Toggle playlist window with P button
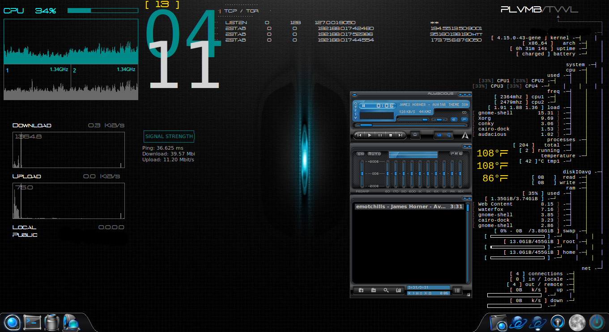 click(x=464, y=119)
